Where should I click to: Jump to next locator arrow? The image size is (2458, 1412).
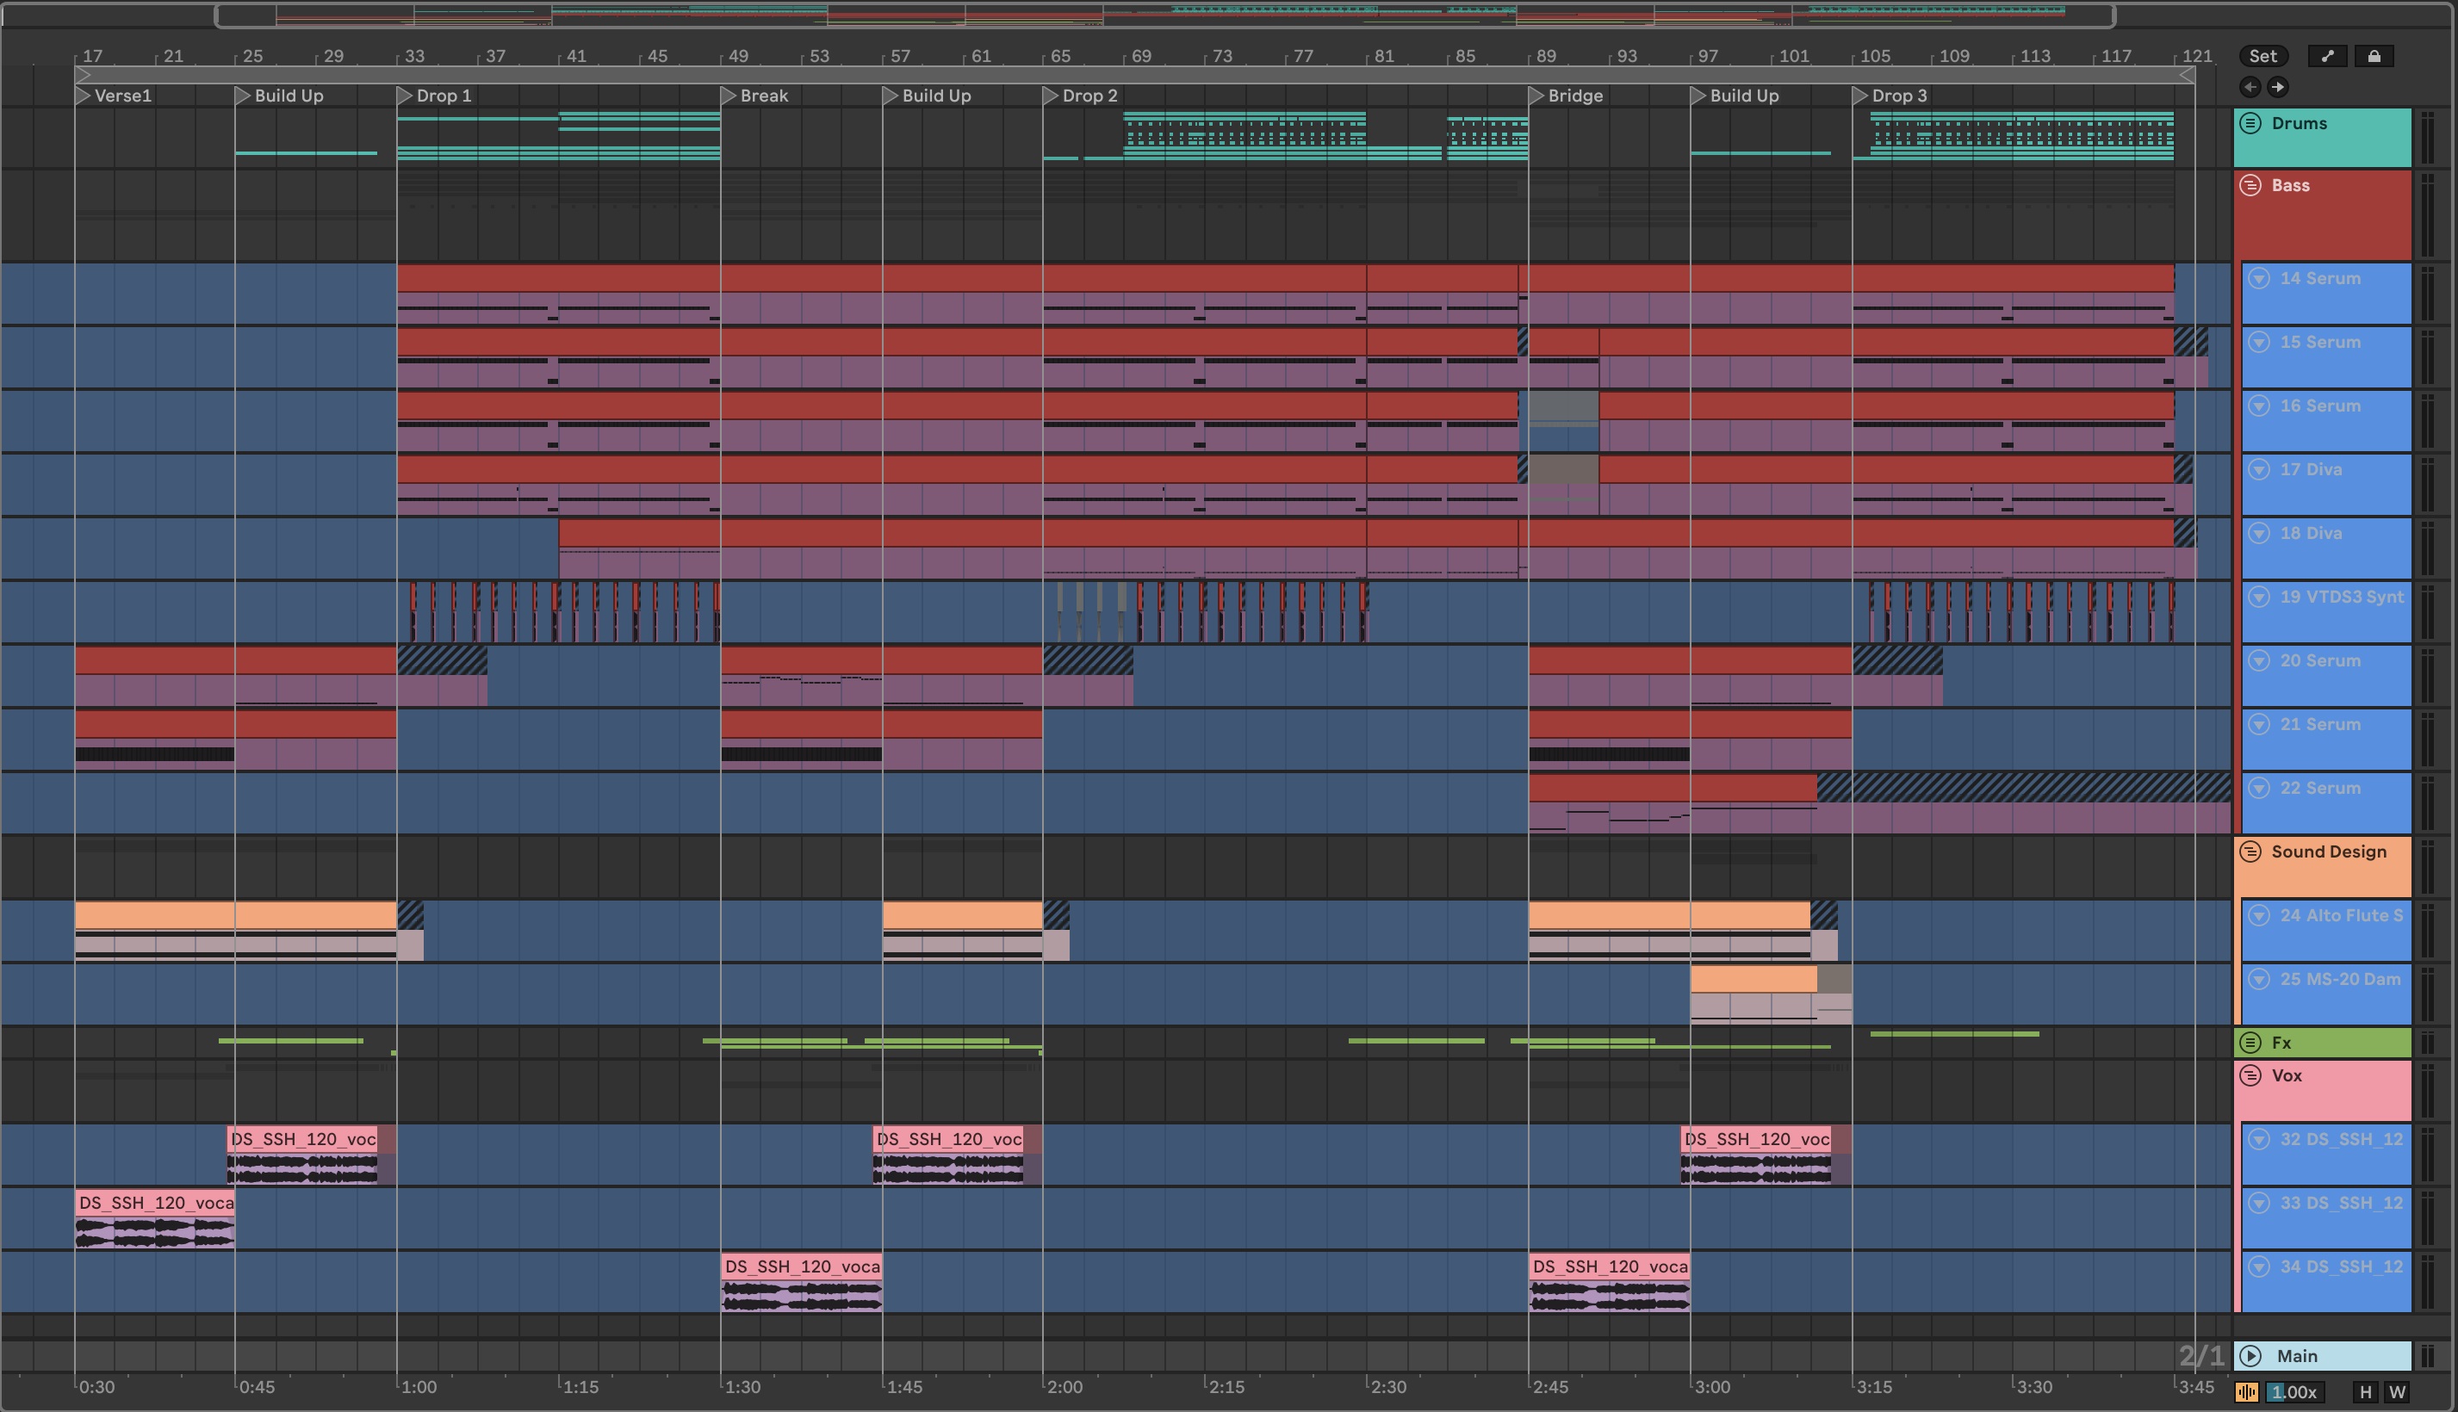click(x=2278, y=87)
